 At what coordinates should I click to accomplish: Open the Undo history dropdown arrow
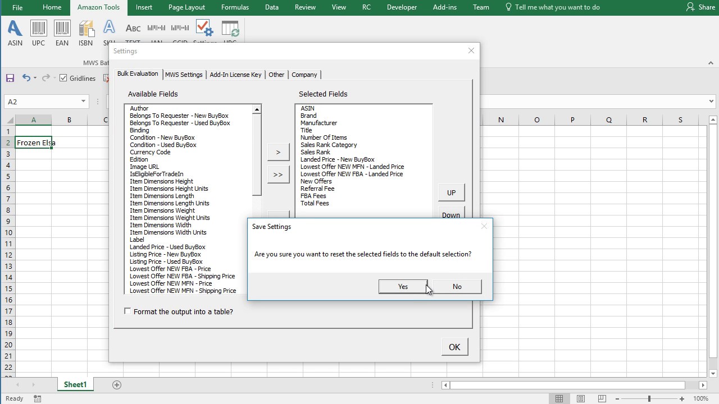(x=35, y=78)
